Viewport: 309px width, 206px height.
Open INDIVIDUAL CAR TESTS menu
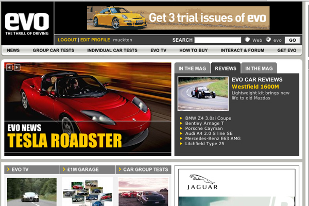(x=112, y=50)
